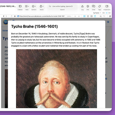Screen dimensions: 115x115
Task: Click the globe icon beside the URL
Action: point(18,16)
